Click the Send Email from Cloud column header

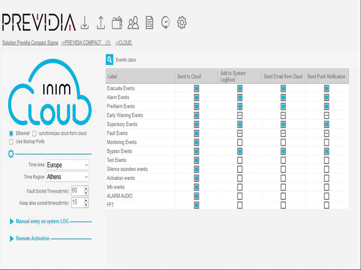click(x=284, y=76)
